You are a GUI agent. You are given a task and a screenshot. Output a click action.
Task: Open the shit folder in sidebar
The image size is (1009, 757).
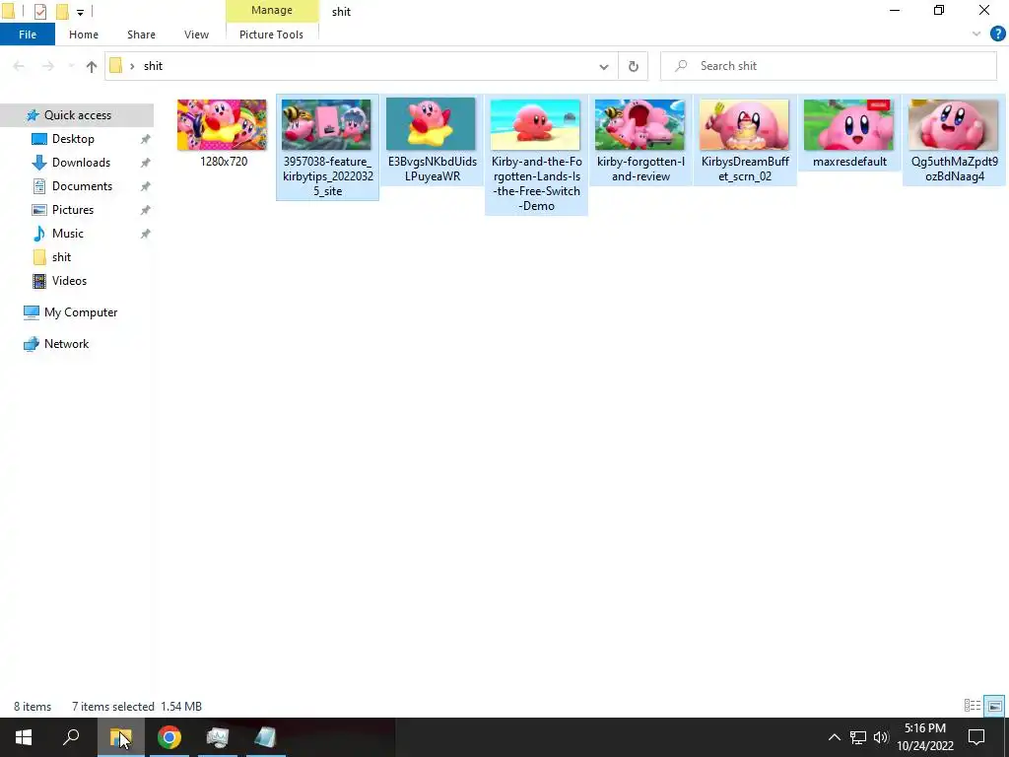point(61,257)
